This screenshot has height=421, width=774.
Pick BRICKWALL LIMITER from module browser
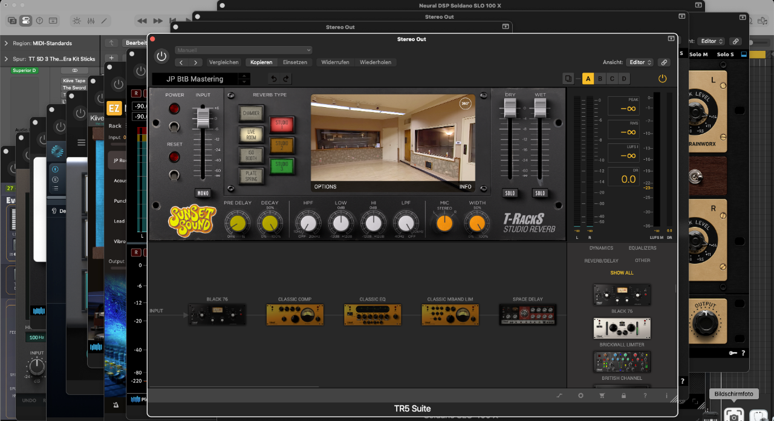click(622, 328)
